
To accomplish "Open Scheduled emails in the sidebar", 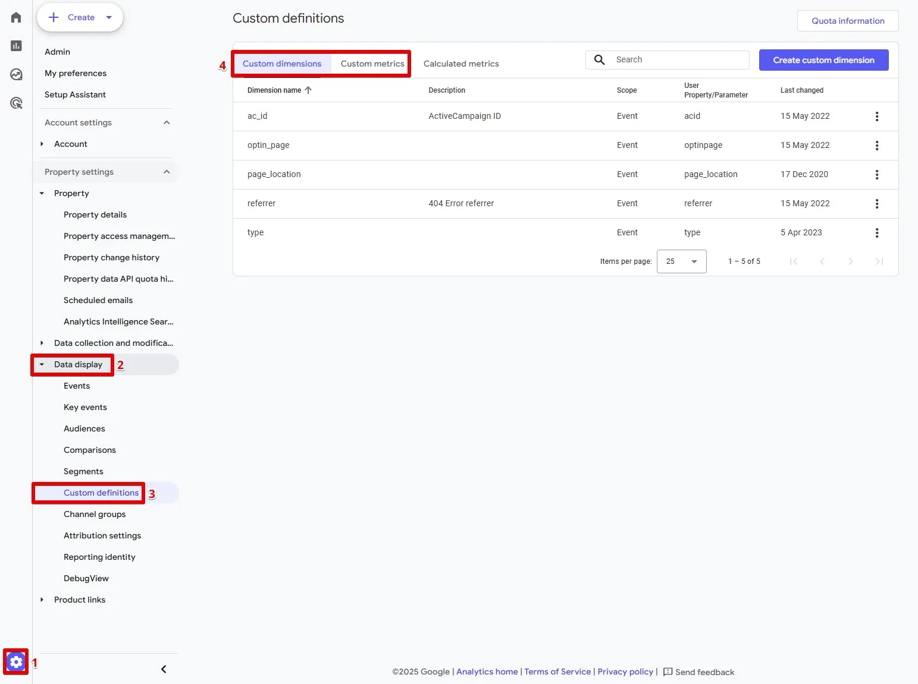I will pyautogui.click(x=98, y=300).
